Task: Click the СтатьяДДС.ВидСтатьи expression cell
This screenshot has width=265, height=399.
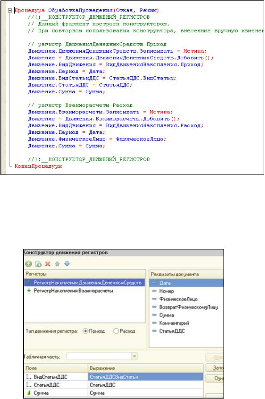Action: point(146,377)
